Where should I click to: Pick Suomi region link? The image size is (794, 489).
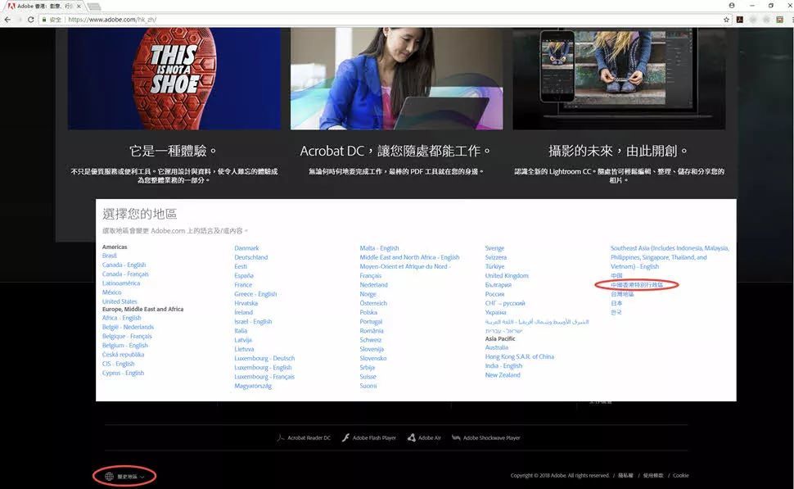coord(368,386)
